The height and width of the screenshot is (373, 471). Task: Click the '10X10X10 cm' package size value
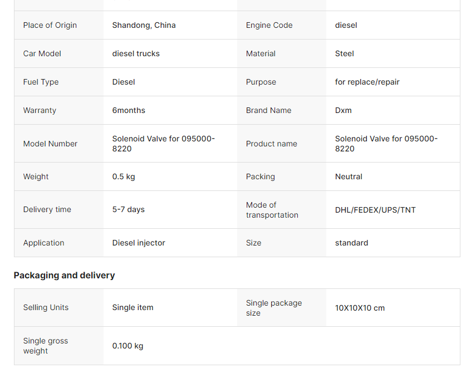coord(360,308)
